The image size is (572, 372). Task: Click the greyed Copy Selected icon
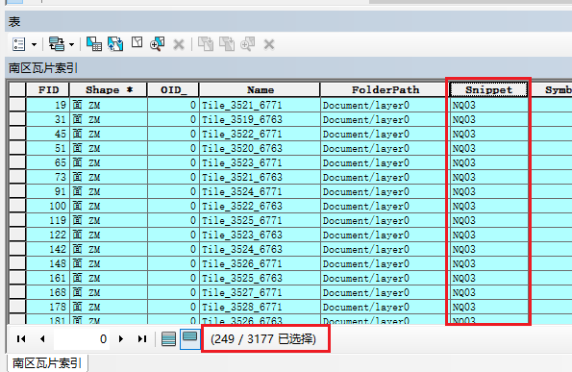click(x=206, y=44)
